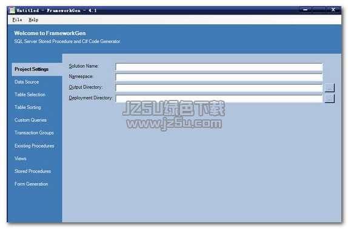Go to Data Source section
348x229 pixels.
[27, 82]
